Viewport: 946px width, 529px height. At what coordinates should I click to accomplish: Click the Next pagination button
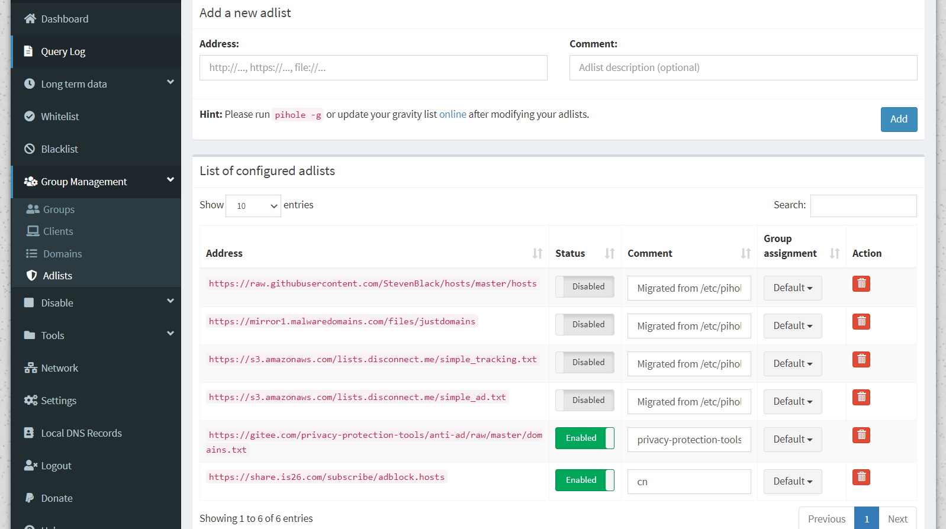pyautogui.click(x=897, y=519)
